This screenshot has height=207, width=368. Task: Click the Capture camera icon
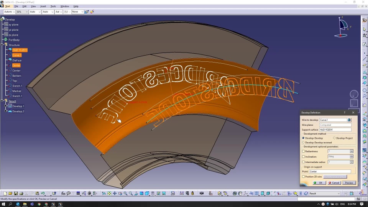[x=201, y=193]
